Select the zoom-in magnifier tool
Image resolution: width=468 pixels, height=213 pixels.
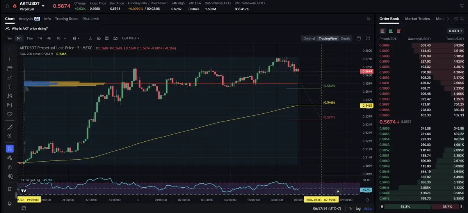(9, 136)
